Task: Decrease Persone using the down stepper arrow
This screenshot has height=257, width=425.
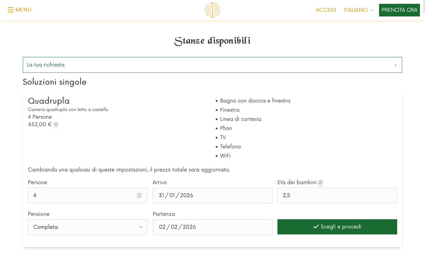Action: [139, 197]
